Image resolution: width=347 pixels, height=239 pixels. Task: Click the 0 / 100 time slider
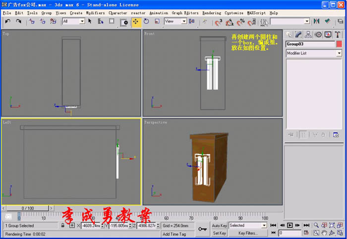(28, 208)
